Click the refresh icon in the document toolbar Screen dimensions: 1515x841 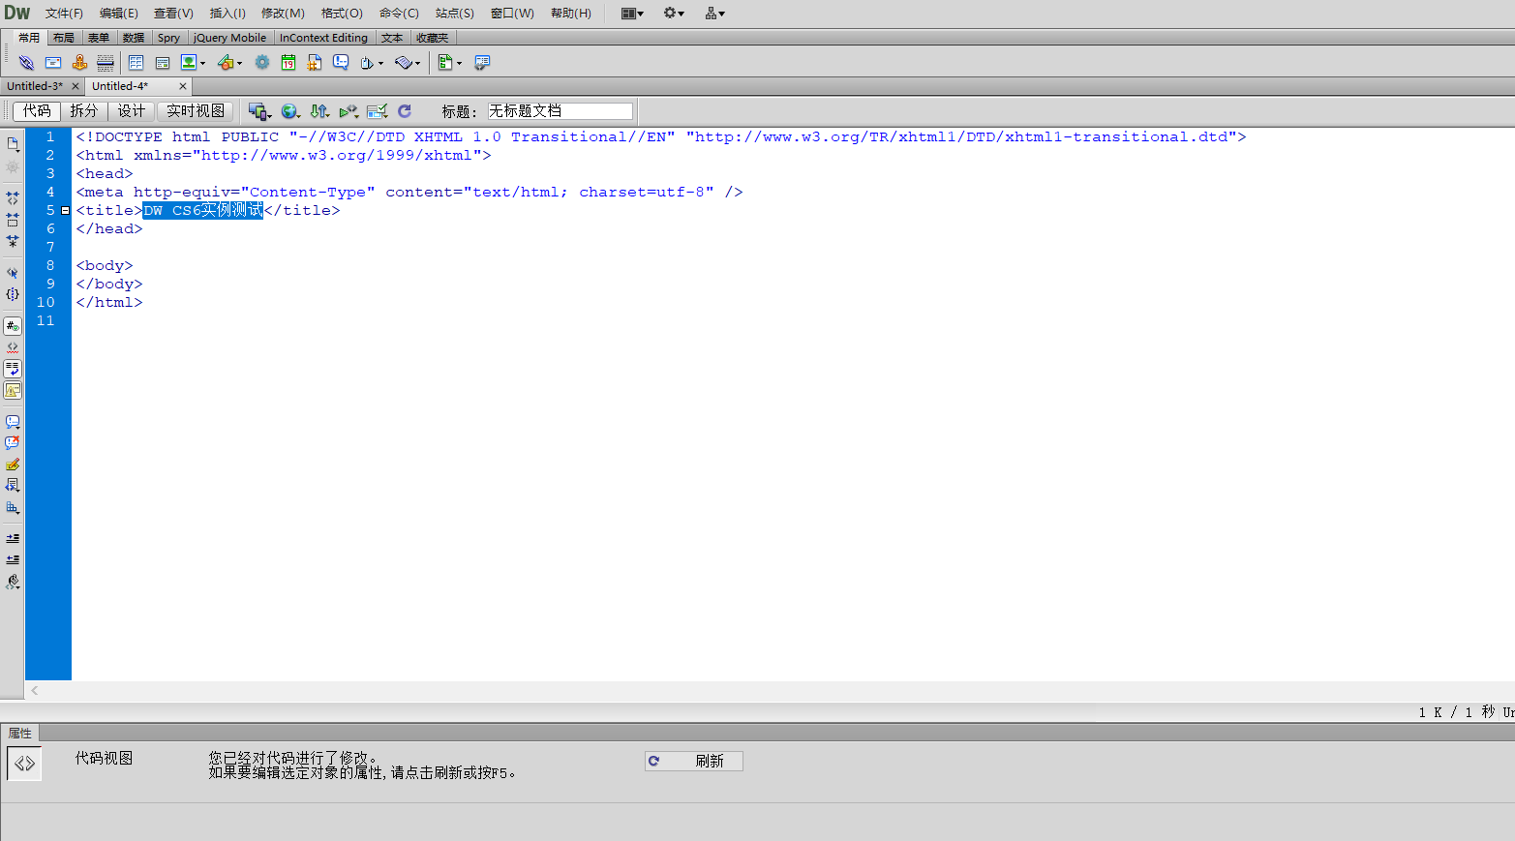tap(404, 111)
